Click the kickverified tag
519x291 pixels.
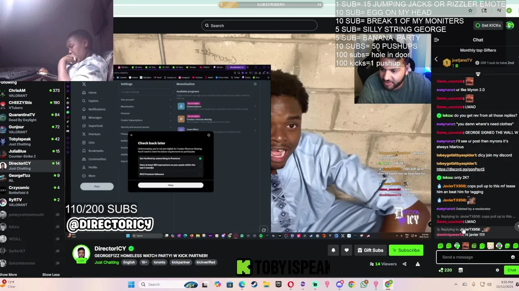point(206,262)
